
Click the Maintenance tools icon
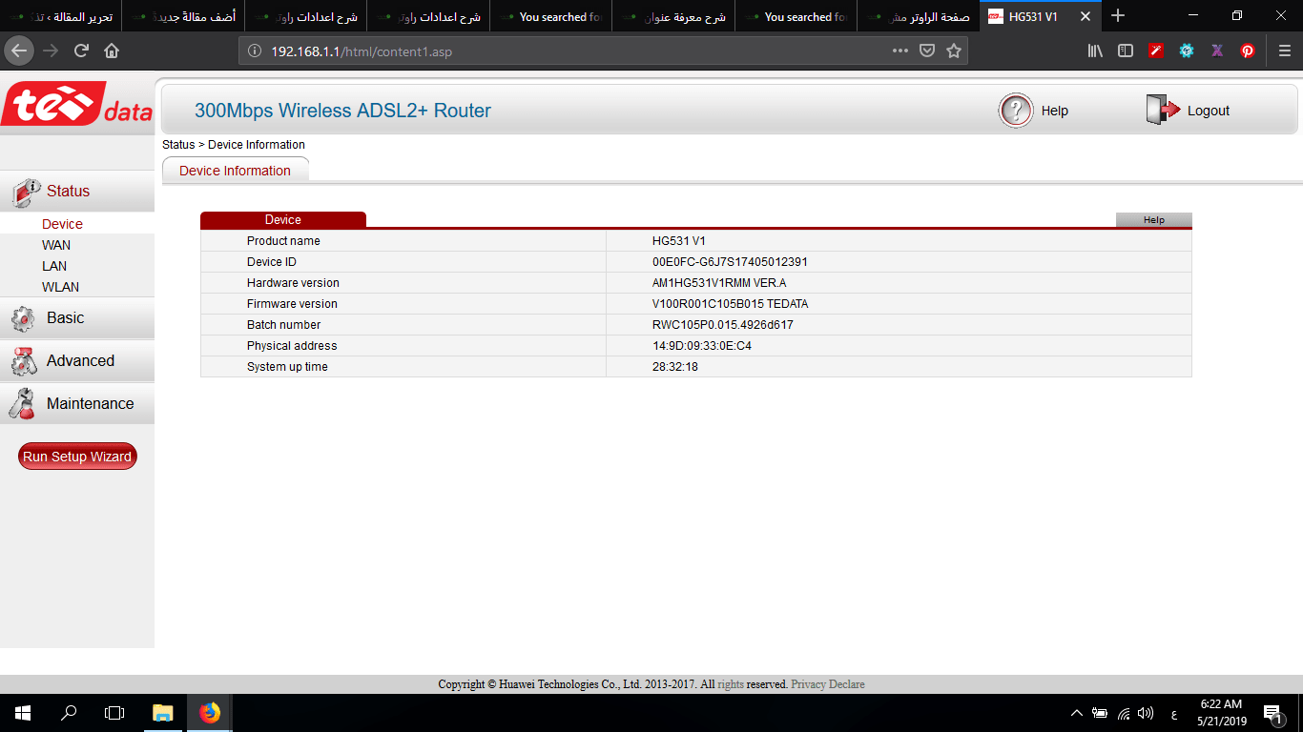22,404
